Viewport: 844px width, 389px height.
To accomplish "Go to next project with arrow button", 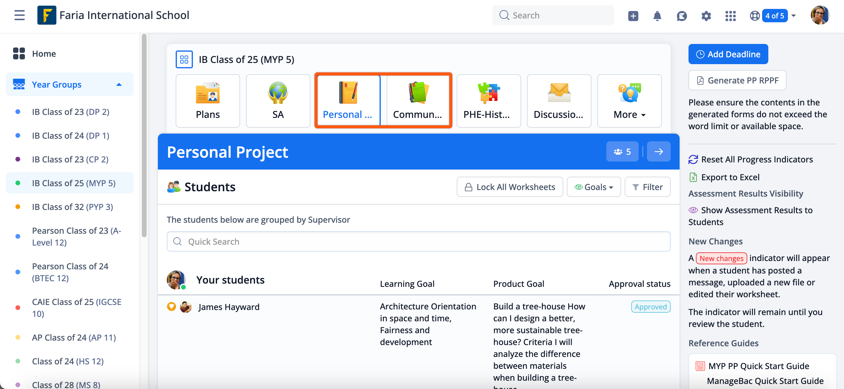I will point(658,151).
